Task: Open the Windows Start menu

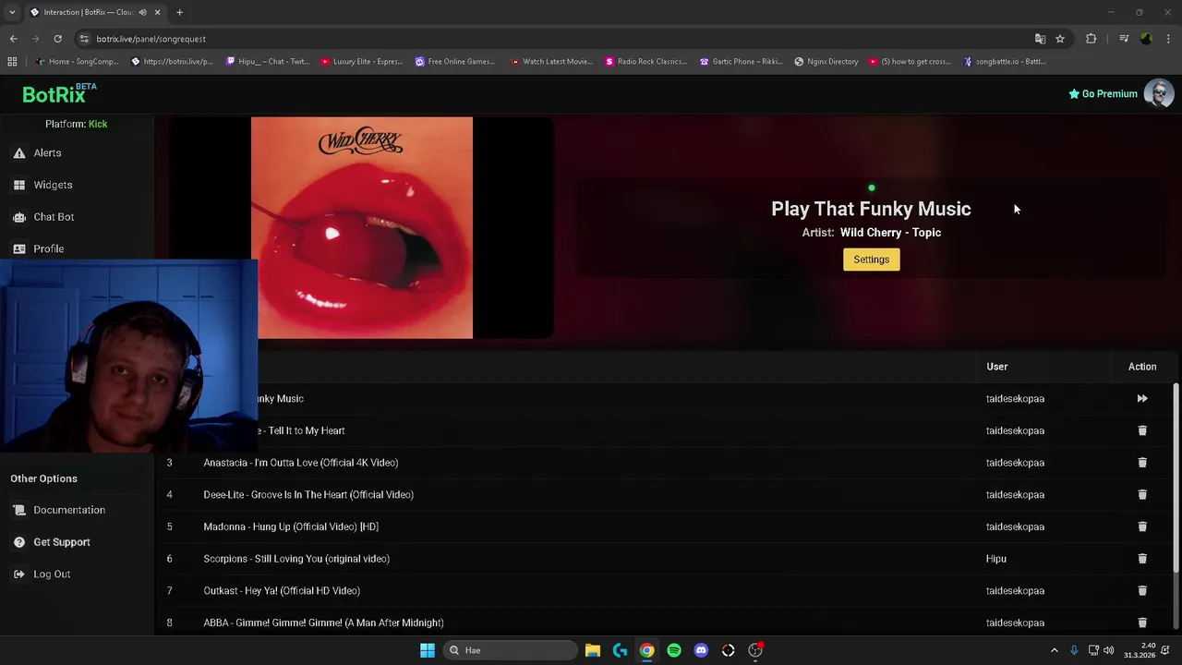Action: (428, 650)
